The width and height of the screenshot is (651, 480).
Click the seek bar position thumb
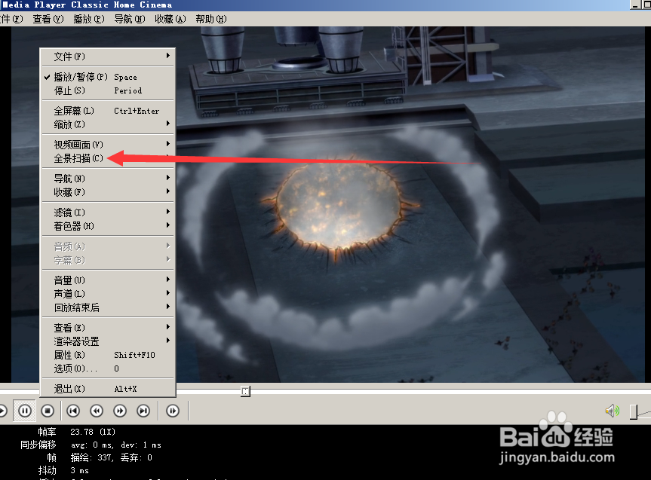(x=245, y=391)
